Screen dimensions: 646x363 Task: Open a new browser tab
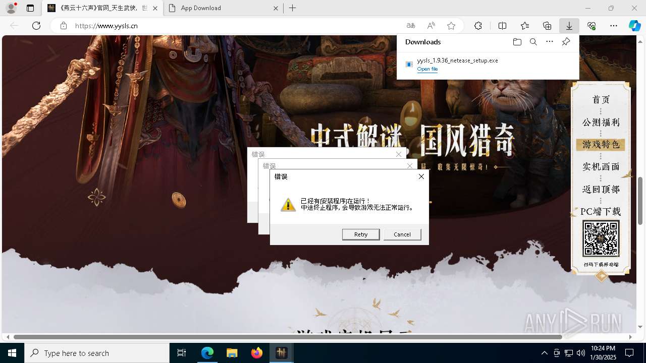click(293, 8)
